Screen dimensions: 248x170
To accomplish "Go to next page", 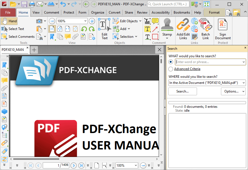I will [74, 166].
